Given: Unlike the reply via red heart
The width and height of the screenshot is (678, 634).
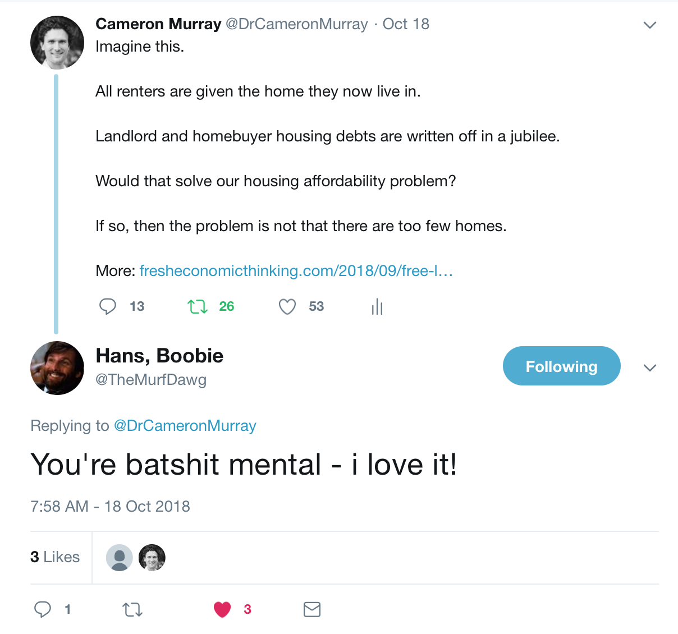Looking at the screenshot, I should click(222, 609).
